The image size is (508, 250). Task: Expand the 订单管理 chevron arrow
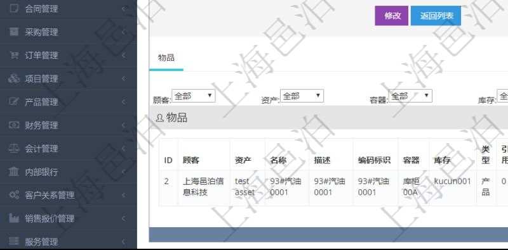[x=123, y=55]
